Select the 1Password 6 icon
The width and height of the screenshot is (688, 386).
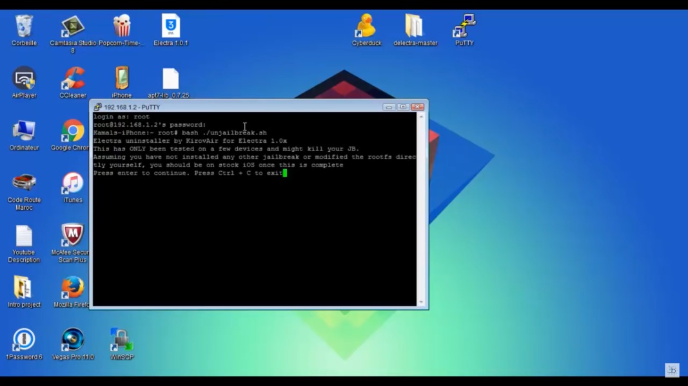click(x=24, y=340)
